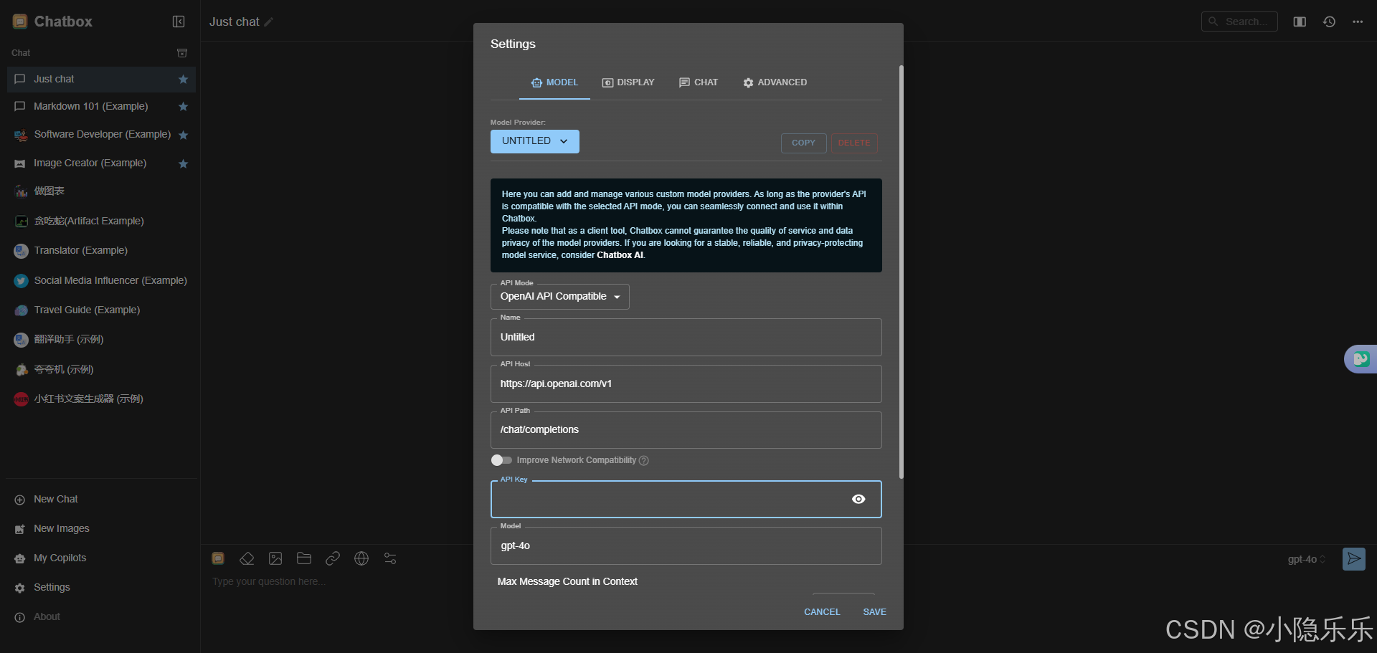Unstar Software Developer (Example) chat
The width and height of the screenshot is (1377, 653).
click(x=183, y=135)
